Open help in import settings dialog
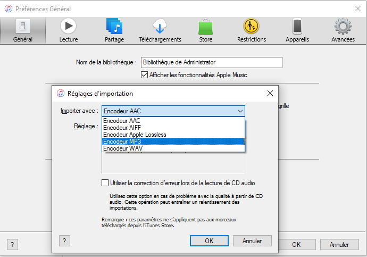 (x=64, y=241)
